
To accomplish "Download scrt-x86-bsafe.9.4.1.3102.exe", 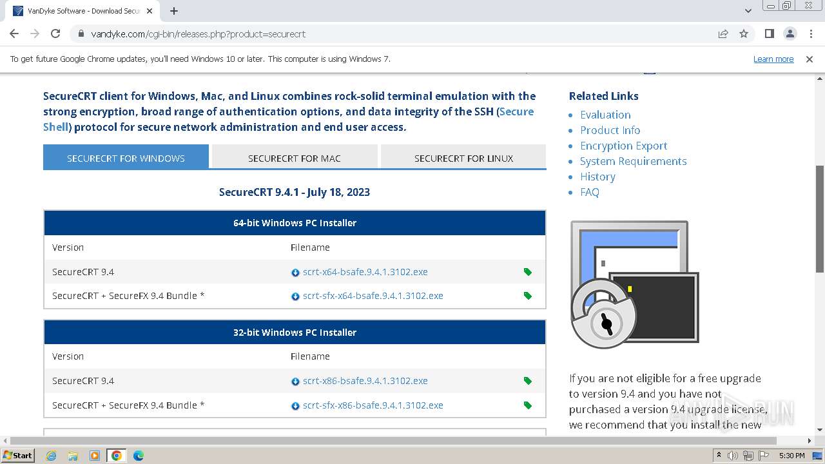I will click(x=365, y=381).
